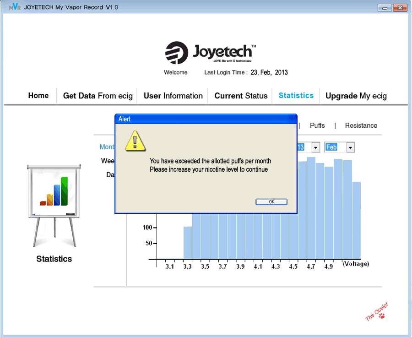
Task: Click the 3.3 voltage axis label
Action: pyautogui.click(x=187, y=266)
